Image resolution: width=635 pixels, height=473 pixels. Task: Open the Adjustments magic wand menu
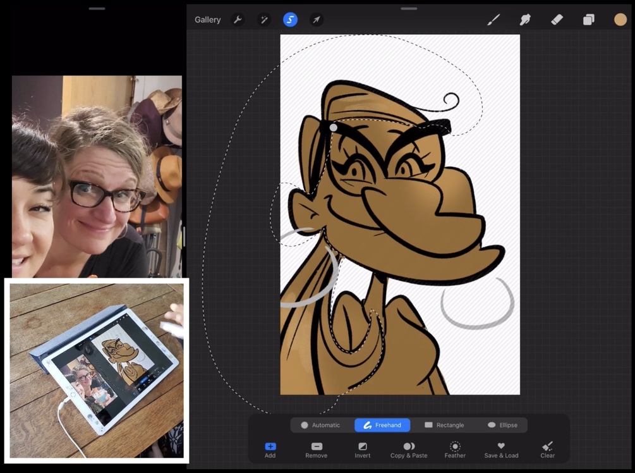pos(264,20)
